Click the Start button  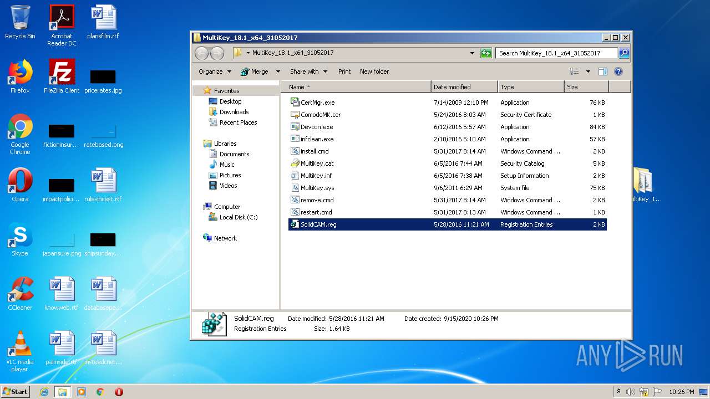[x=16, y=392]
